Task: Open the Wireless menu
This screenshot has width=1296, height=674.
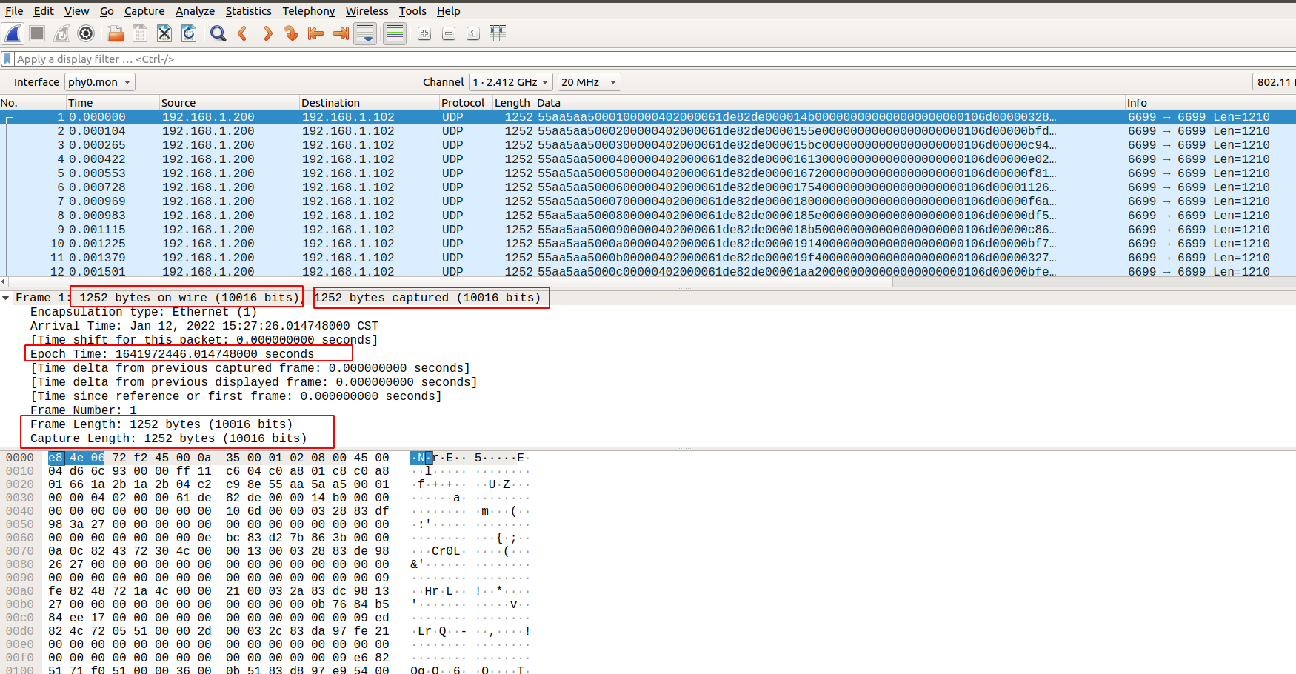Action: pos(367,11)
